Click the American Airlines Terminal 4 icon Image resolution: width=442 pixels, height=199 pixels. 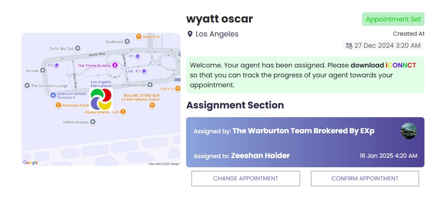point(53,95)
